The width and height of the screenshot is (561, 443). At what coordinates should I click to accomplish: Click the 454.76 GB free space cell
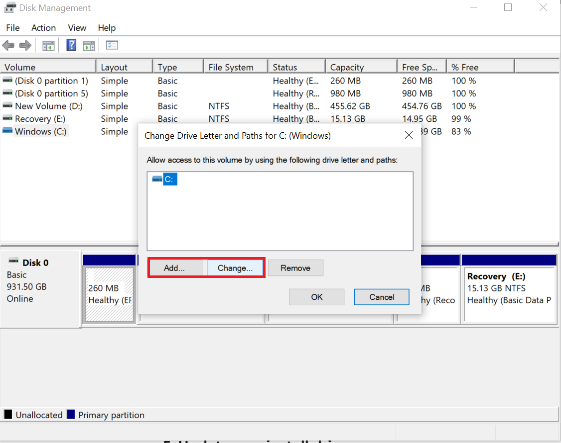[421, 106]
